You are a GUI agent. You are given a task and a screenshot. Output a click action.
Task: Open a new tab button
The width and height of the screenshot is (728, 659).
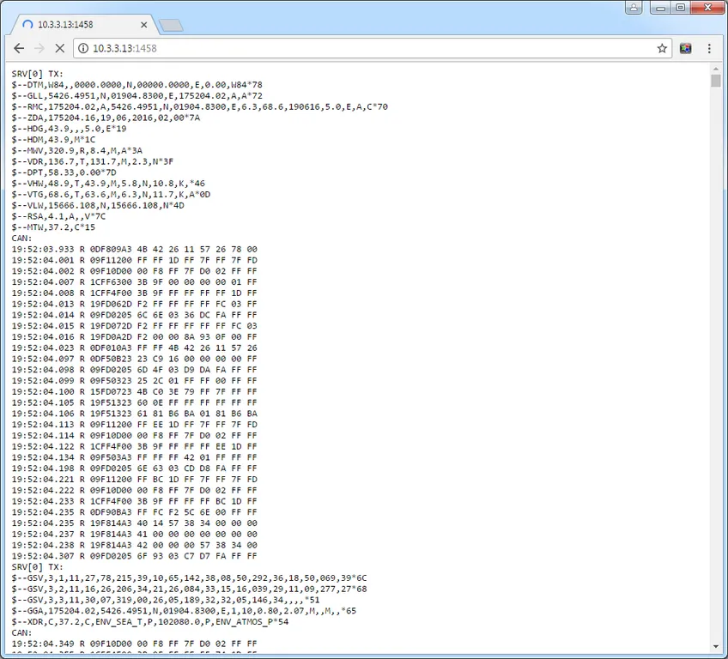[172, 26]
